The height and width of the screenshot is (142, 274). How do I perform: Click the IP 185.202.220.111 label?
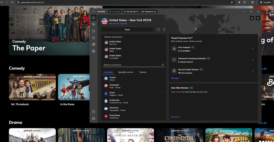pos(131,11)
